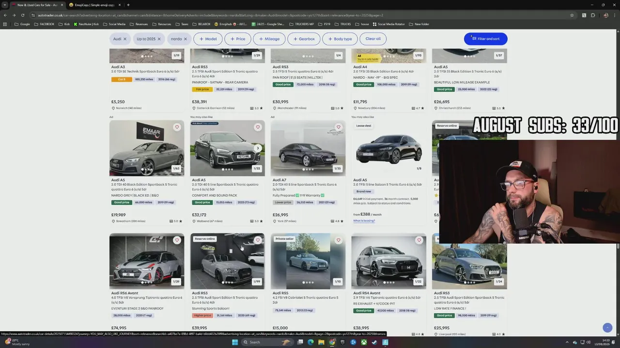Open the Audi RS6 Avant listing title
This screenshot has width=620, height=348.
124,293
